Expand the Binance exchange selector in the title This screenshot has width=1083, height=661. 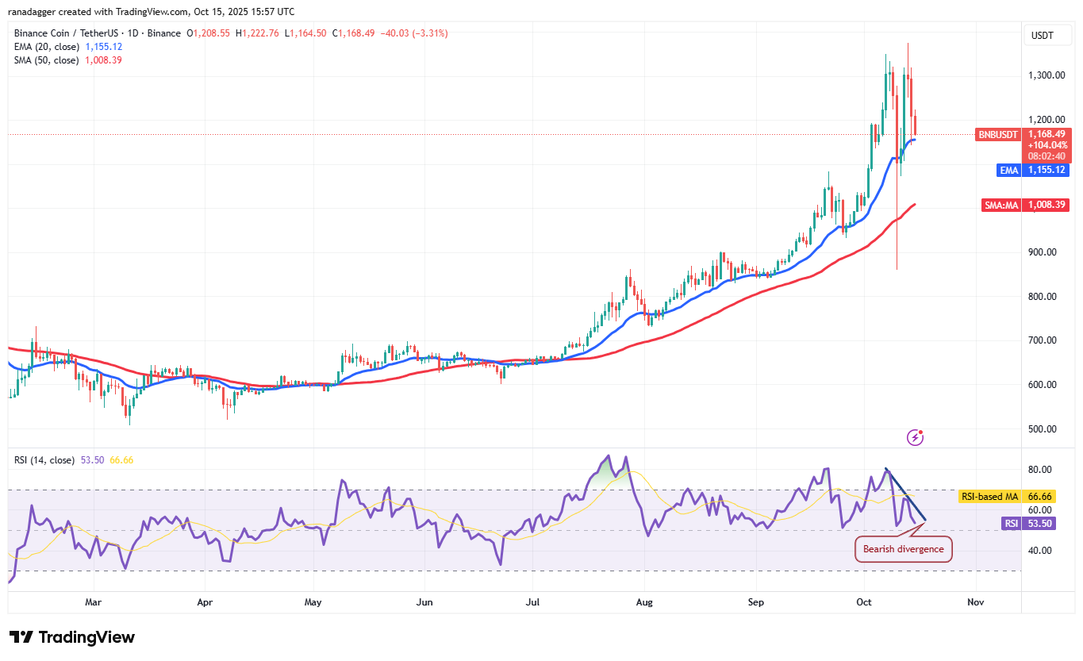coord(164,33)
